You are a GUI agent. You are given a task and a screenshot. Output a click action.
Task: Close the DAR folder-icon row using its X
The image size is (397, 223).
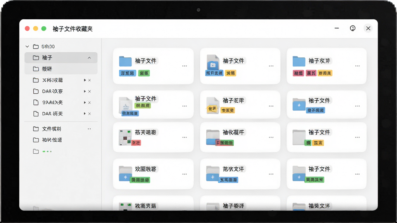pos(90,91)
